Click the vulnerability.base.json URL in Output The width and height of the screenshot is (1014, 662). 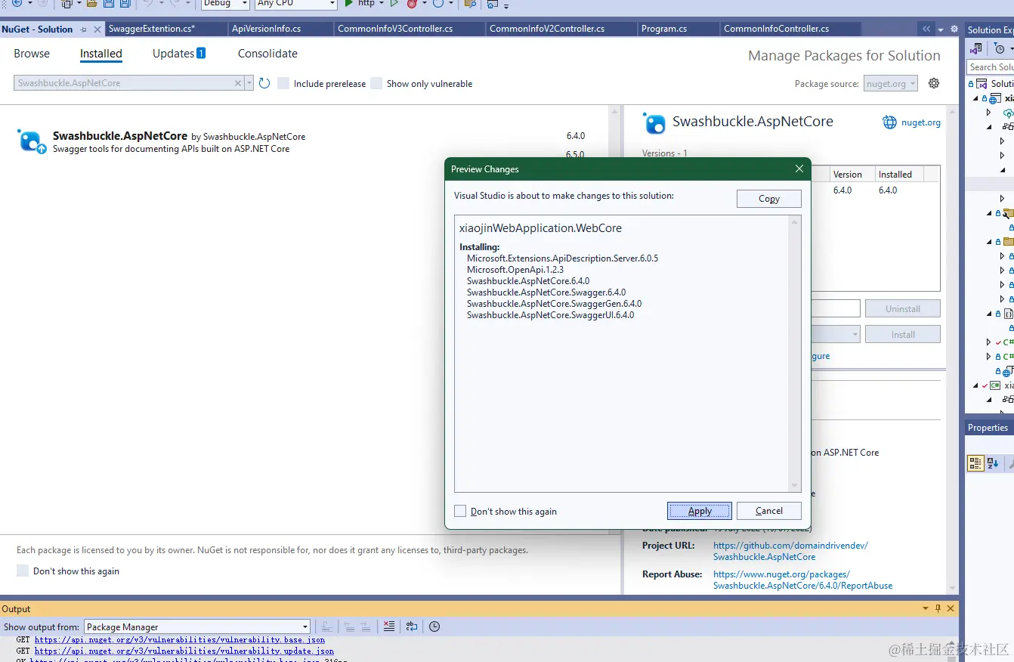(180, 639)
